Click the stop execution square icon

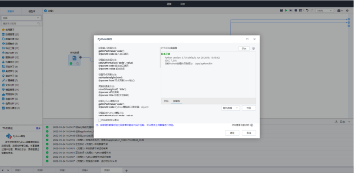coord(295,10)
